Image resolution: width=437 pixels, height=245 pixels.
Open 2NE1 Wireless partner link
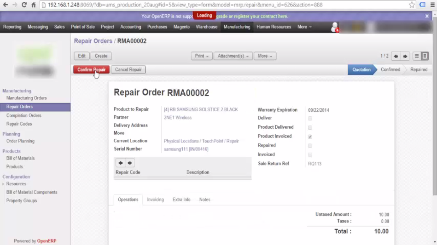click(x=178, y=118)
